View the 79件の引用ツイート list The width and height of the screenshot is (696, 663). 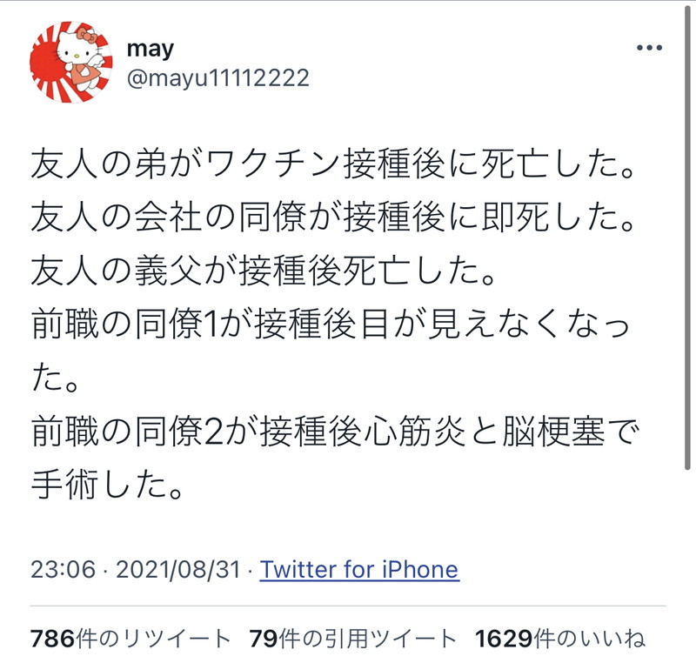pos(352,639)
